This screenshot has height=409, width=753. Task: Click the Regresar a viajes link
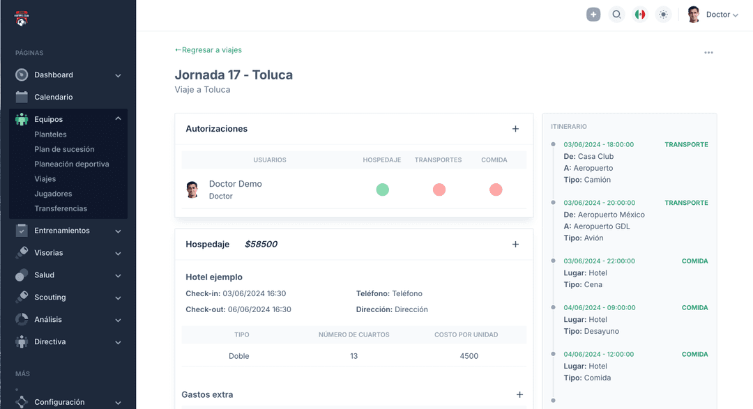tap(208, 50)
